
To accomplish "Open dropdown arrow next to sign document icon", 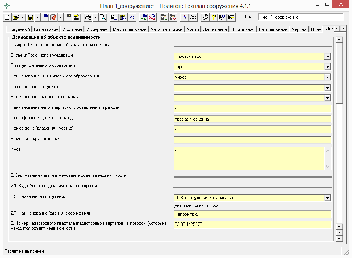I will click(60, 17).
